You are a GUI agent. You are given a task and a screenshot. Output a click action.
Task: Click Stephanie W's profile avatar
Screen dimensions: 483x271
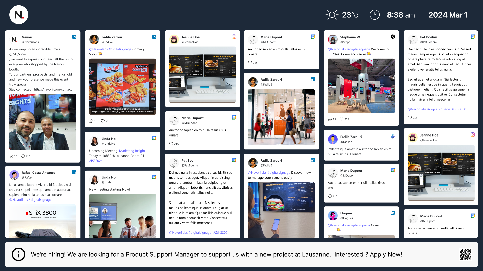333,39
